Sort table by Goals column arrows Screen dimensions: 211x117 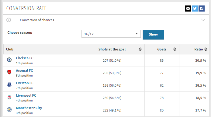175,49
